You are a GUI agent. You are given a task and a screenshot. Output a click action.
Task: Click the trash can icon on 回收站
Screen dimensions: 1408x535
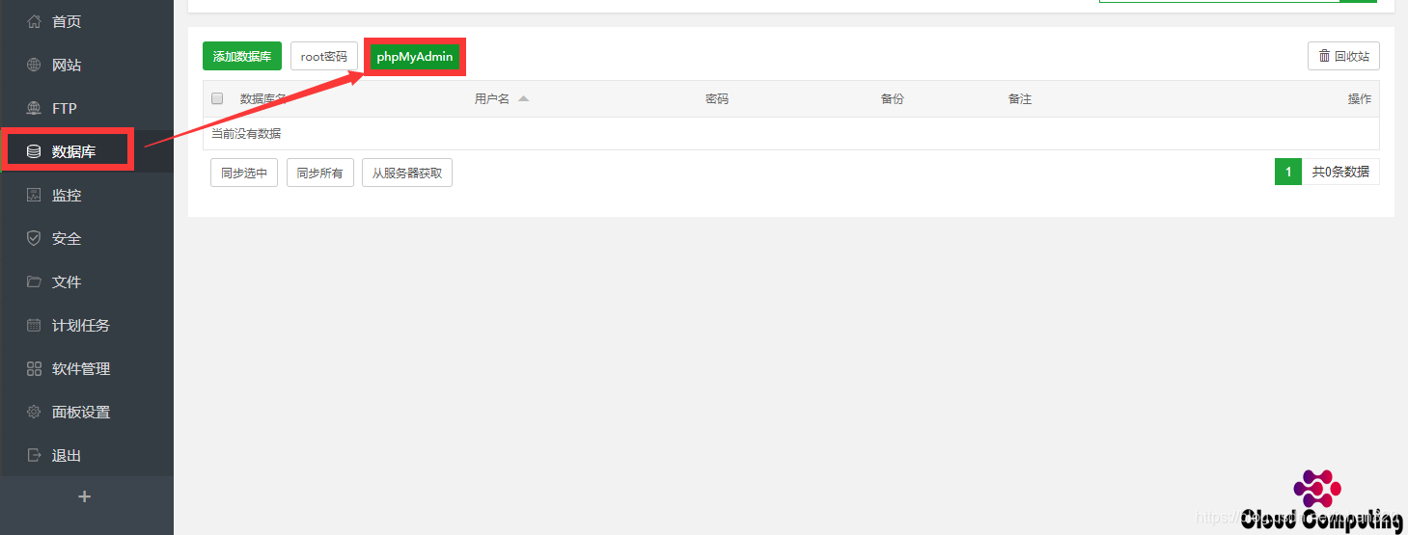(x=1325, y=56)
